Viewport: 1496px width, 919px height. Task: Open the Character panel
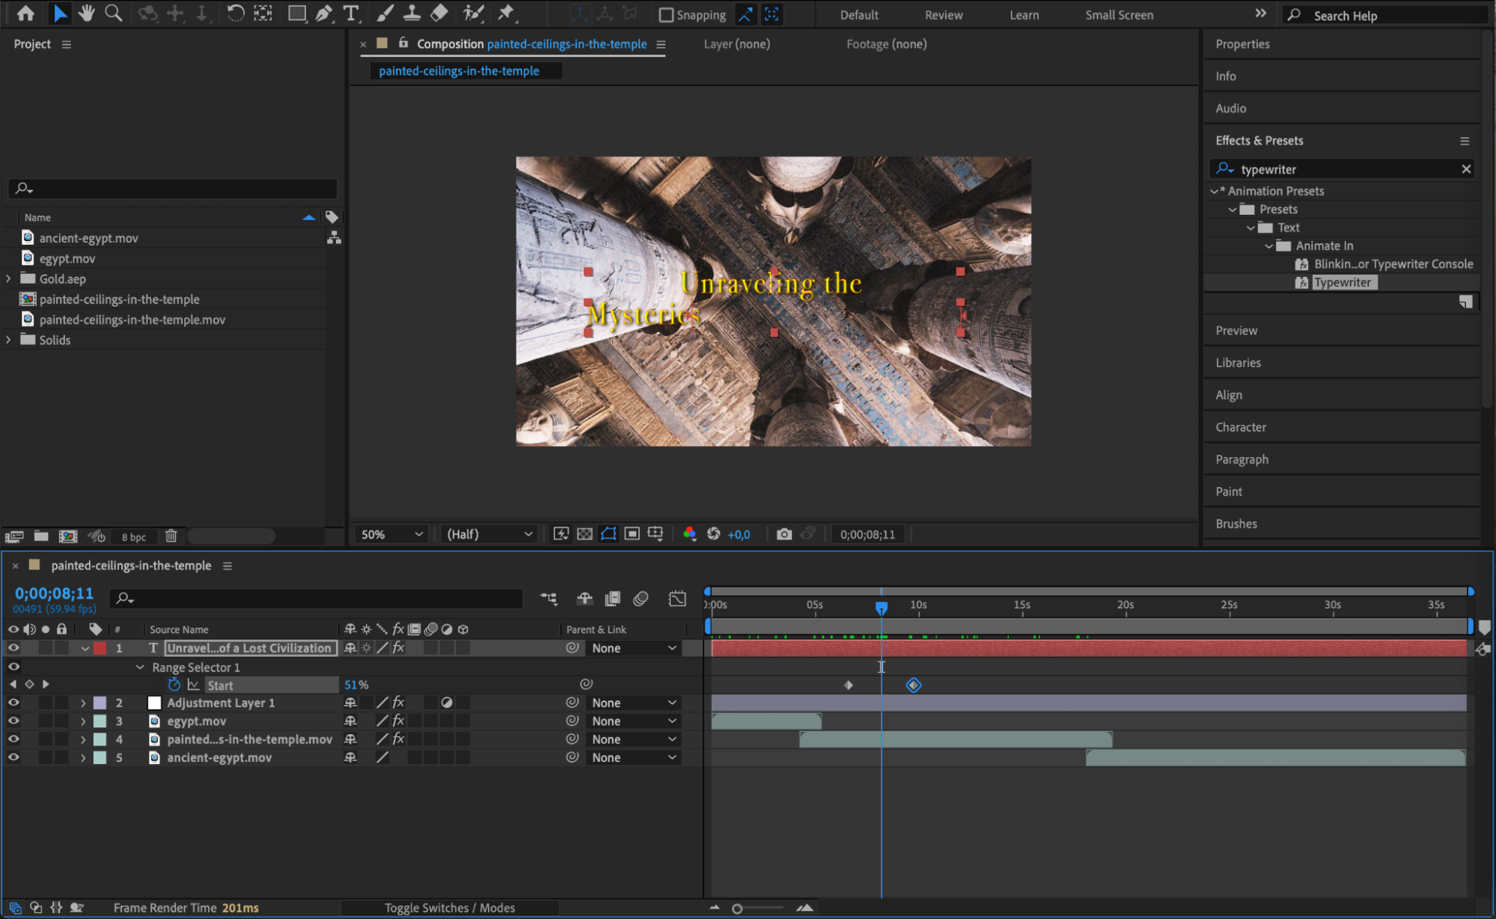(x=1240, y=427)
